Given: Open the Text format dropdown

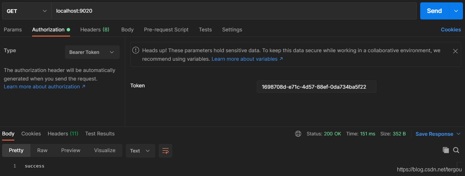Looking at the screenshot, I should [140, 151].
